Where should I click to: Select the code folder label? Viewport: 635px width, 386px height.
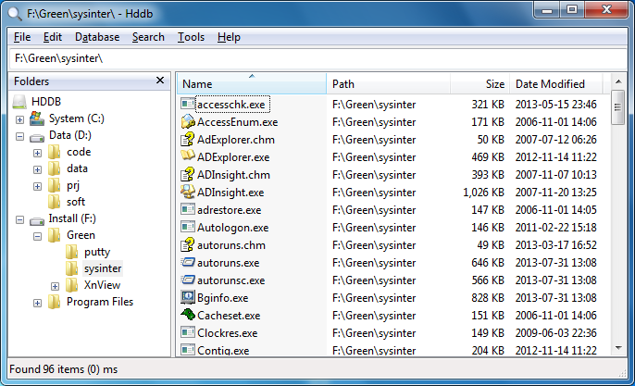click(79, 152)
